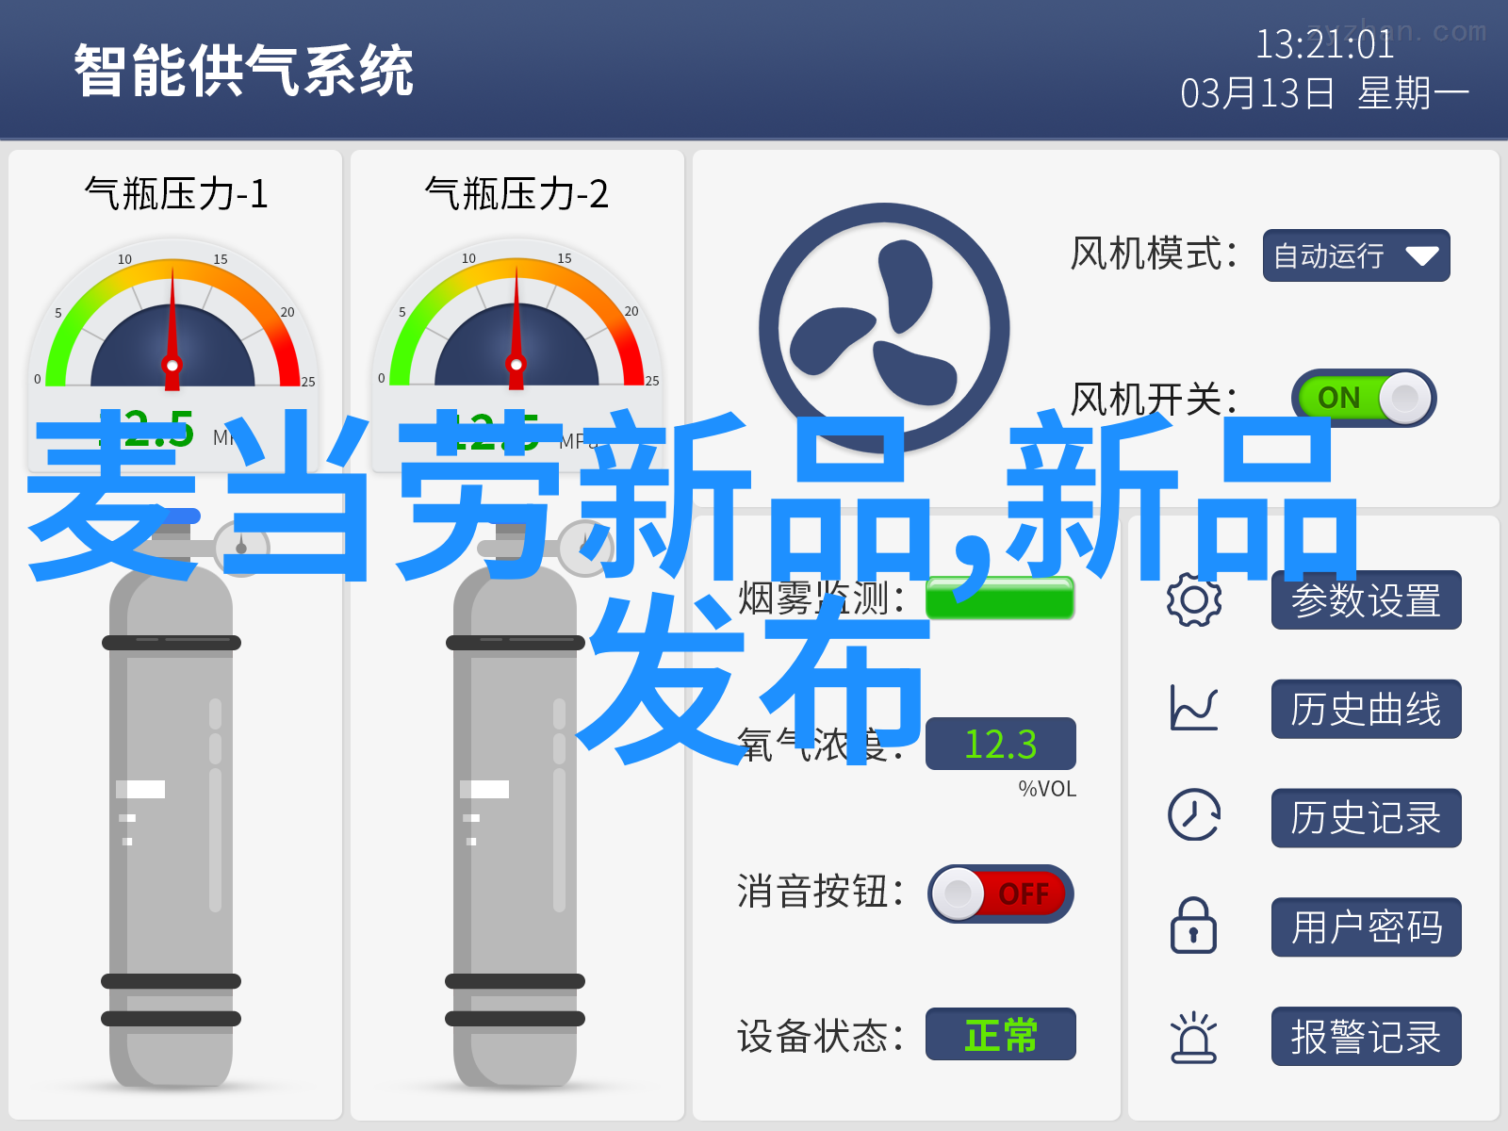Screen dimensions: 1508x1131
Task: Click the gear icon beside 参数设置
Action: pos(1194,600)
